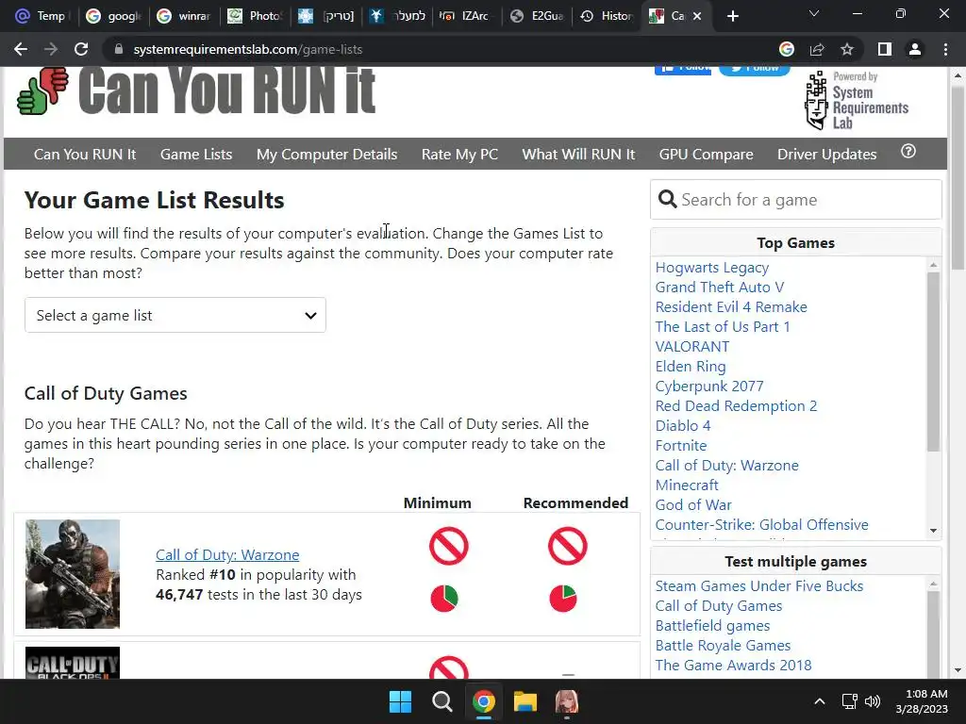966x724 pixels.
Task: Click the address bar URL
Action: (x=248, y=49)
